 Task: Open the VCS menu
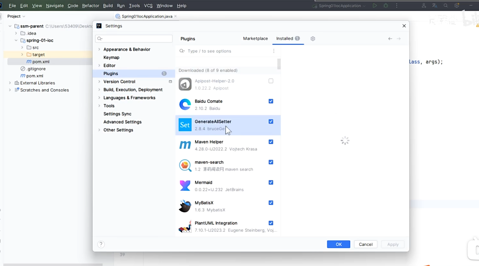click(148, 6)
